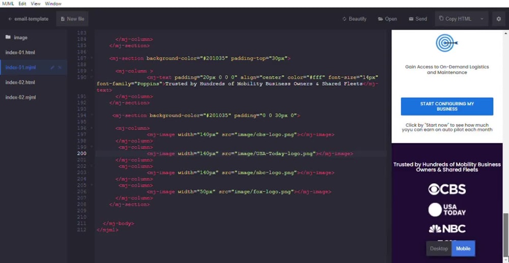This screenshot has width=509, height=263.
Task: Click the "Poppins" font-family value
Action: [148, 83]
